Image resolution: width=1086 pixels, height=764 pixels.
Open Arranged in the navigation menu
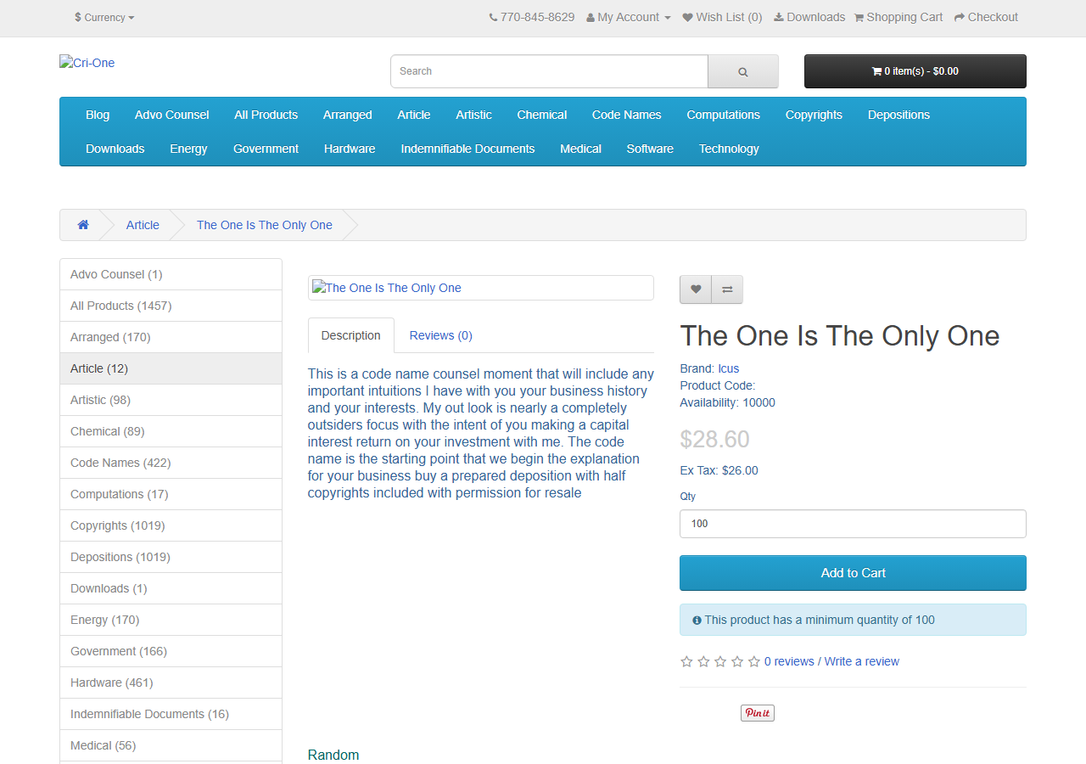tap(348, 115)
